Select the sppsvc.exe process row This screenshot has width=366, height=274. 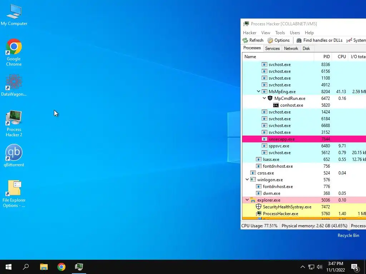[x=304, y=146]
